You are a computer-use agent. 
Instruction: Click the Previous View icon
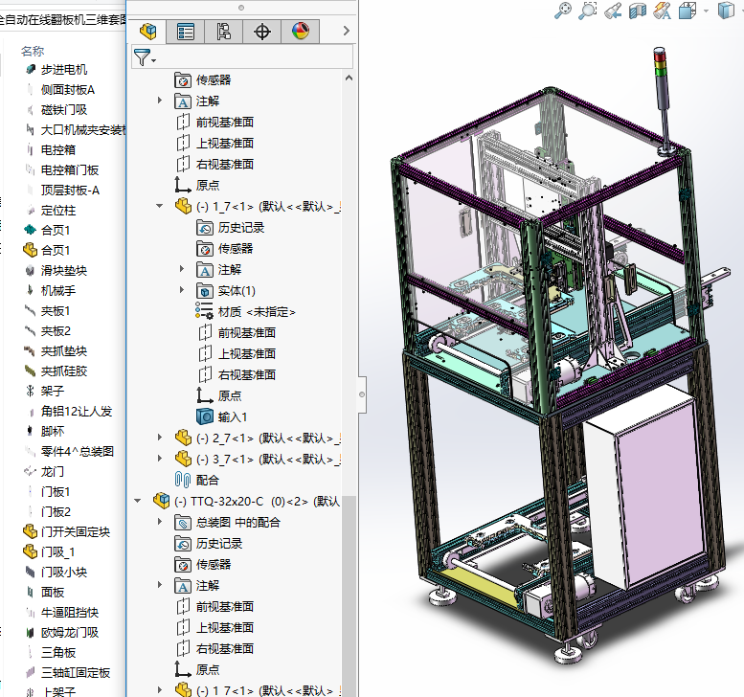coord(613,11)
